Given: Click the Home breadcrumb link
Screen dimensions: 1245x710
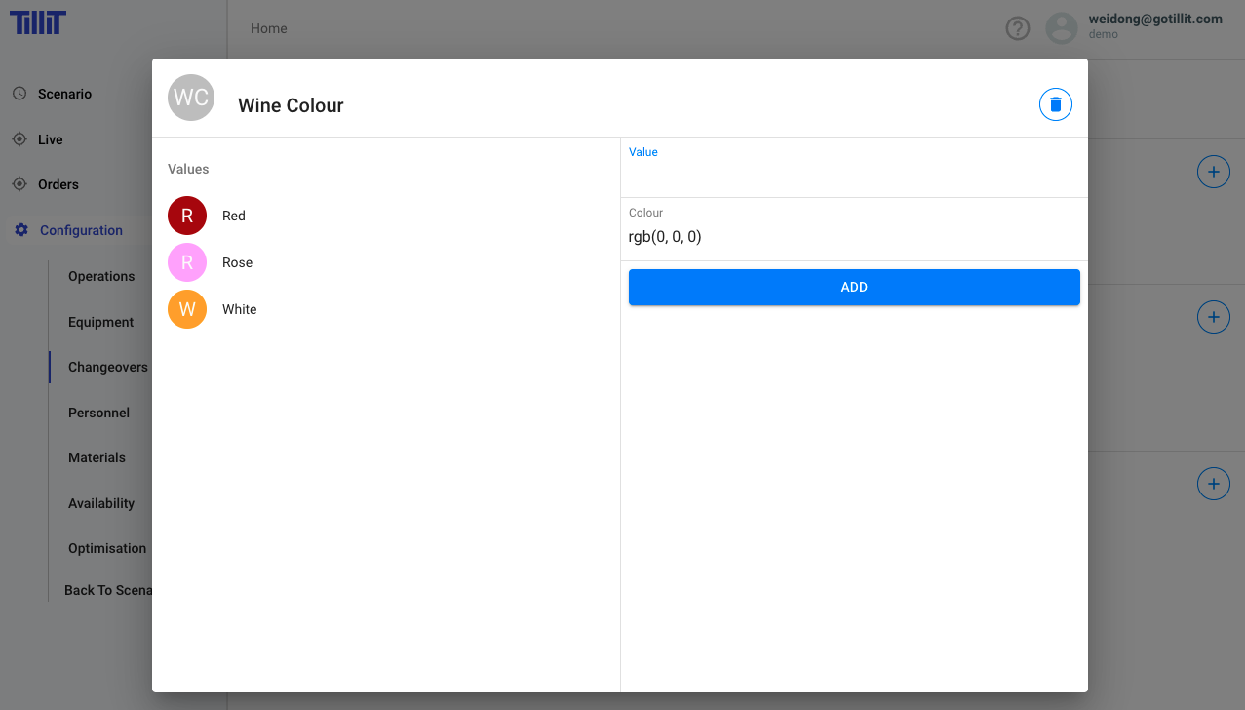Looking at the screenshot, I should (x=268, y=28).
